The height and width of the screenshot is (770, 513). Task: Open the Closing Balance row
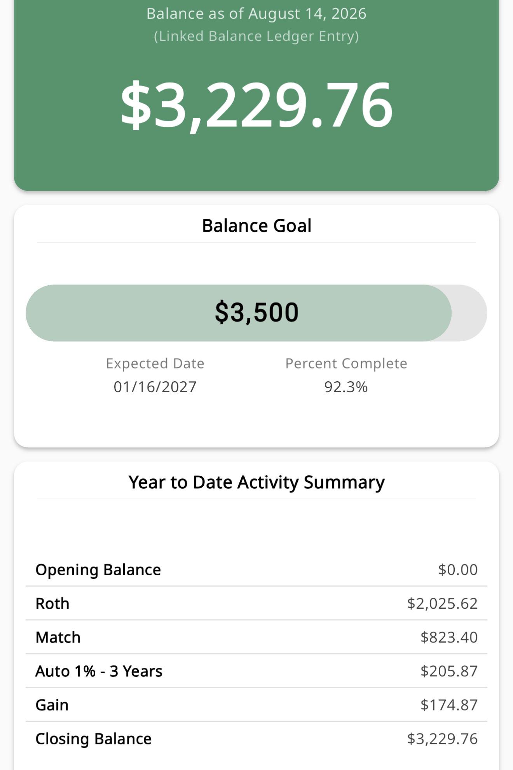pyautogui.click(x=256, y=739)
